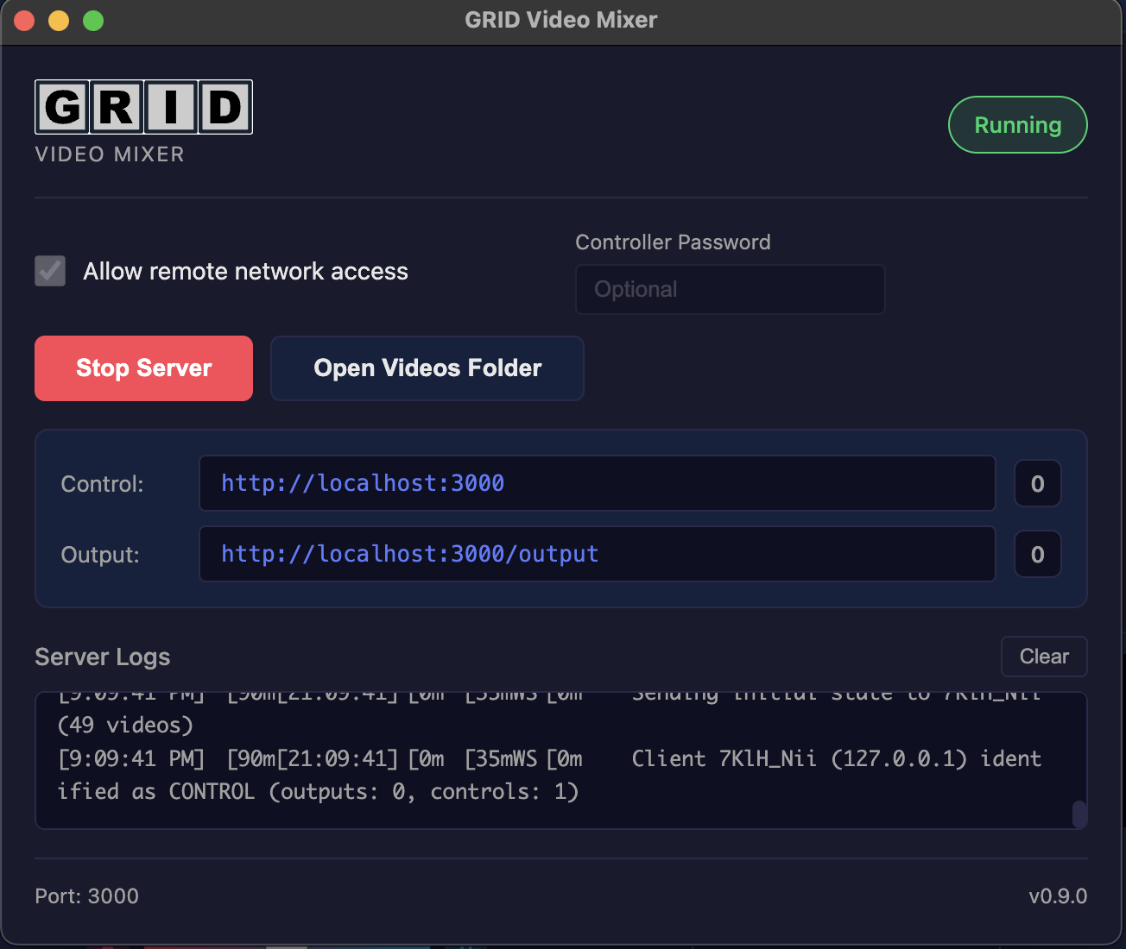Open the Videos Folder
The height and width of the screenshot is (949, 1126).
427,368
